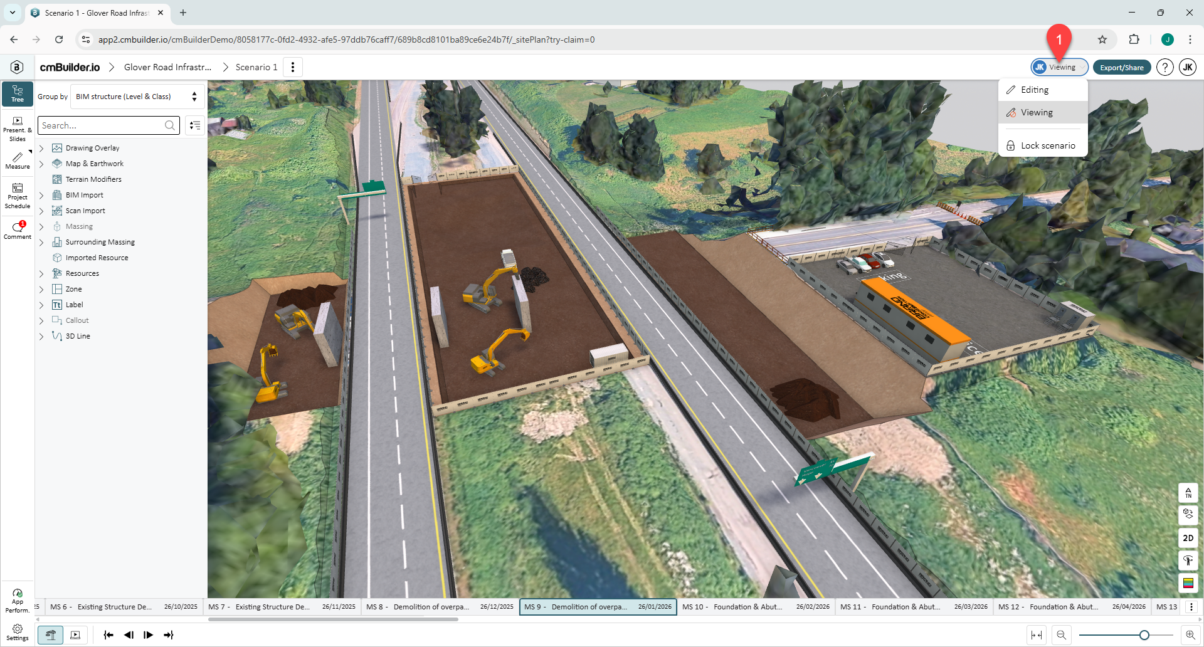Select milestone MS 8 on timeline
This screenshot has width=1204, height=647.
tap(440, 607)
